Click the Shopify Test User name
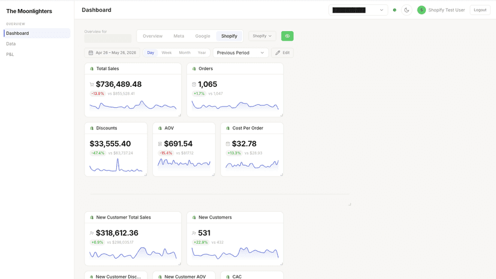This screenshot has height=279, width=496. [447, 10]
